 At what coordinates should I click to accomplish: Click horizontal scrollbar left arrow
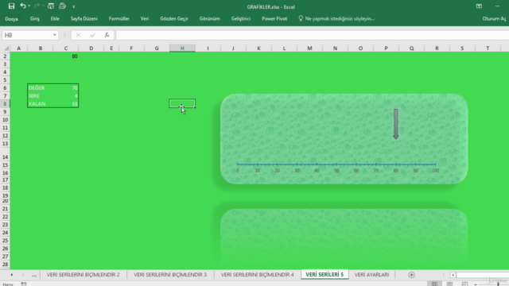pos(453,275)
